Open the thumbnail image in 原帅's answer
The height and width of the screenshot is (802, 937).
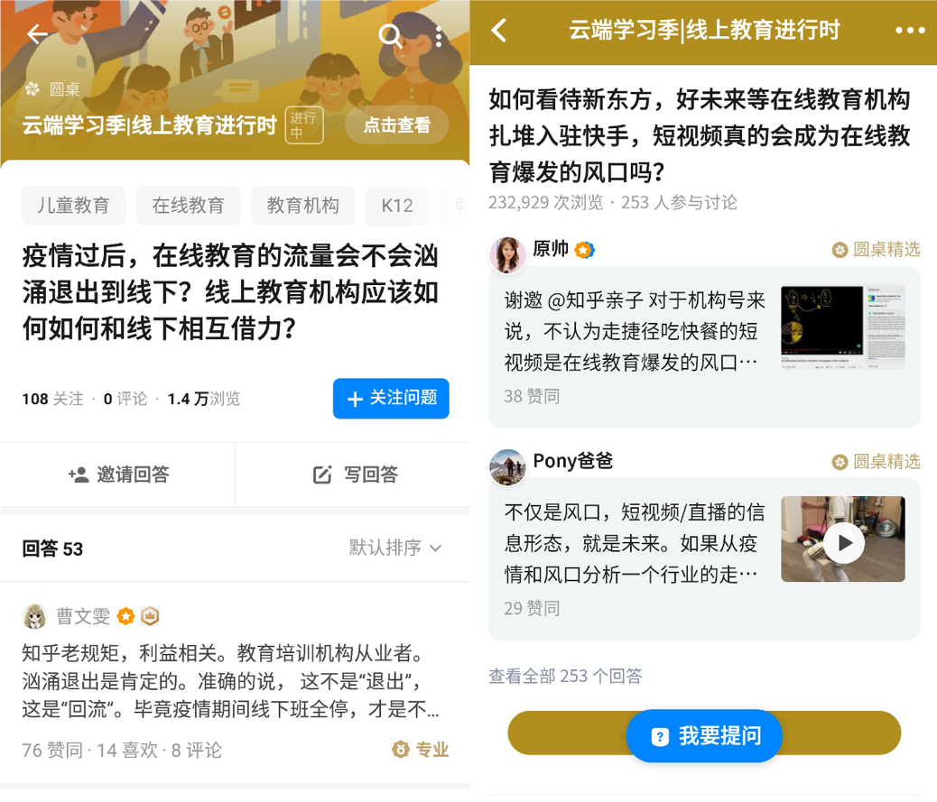pos(843,327)
